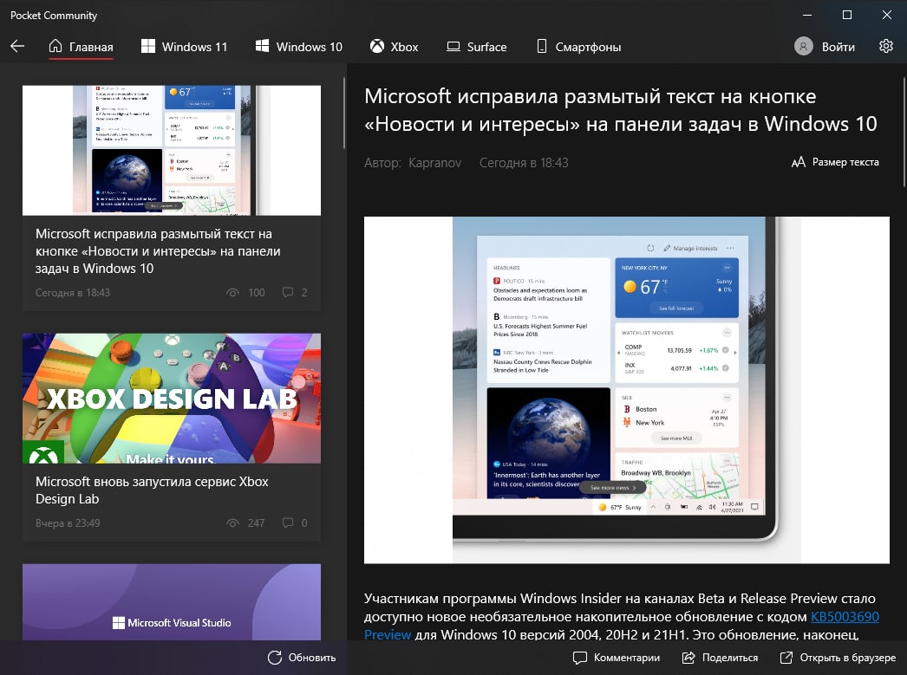Click the user avatar icon

click(x=804, y=46)
